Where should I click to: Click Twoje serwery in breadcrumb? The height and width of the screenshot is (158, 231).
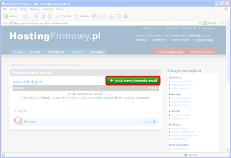44,65
